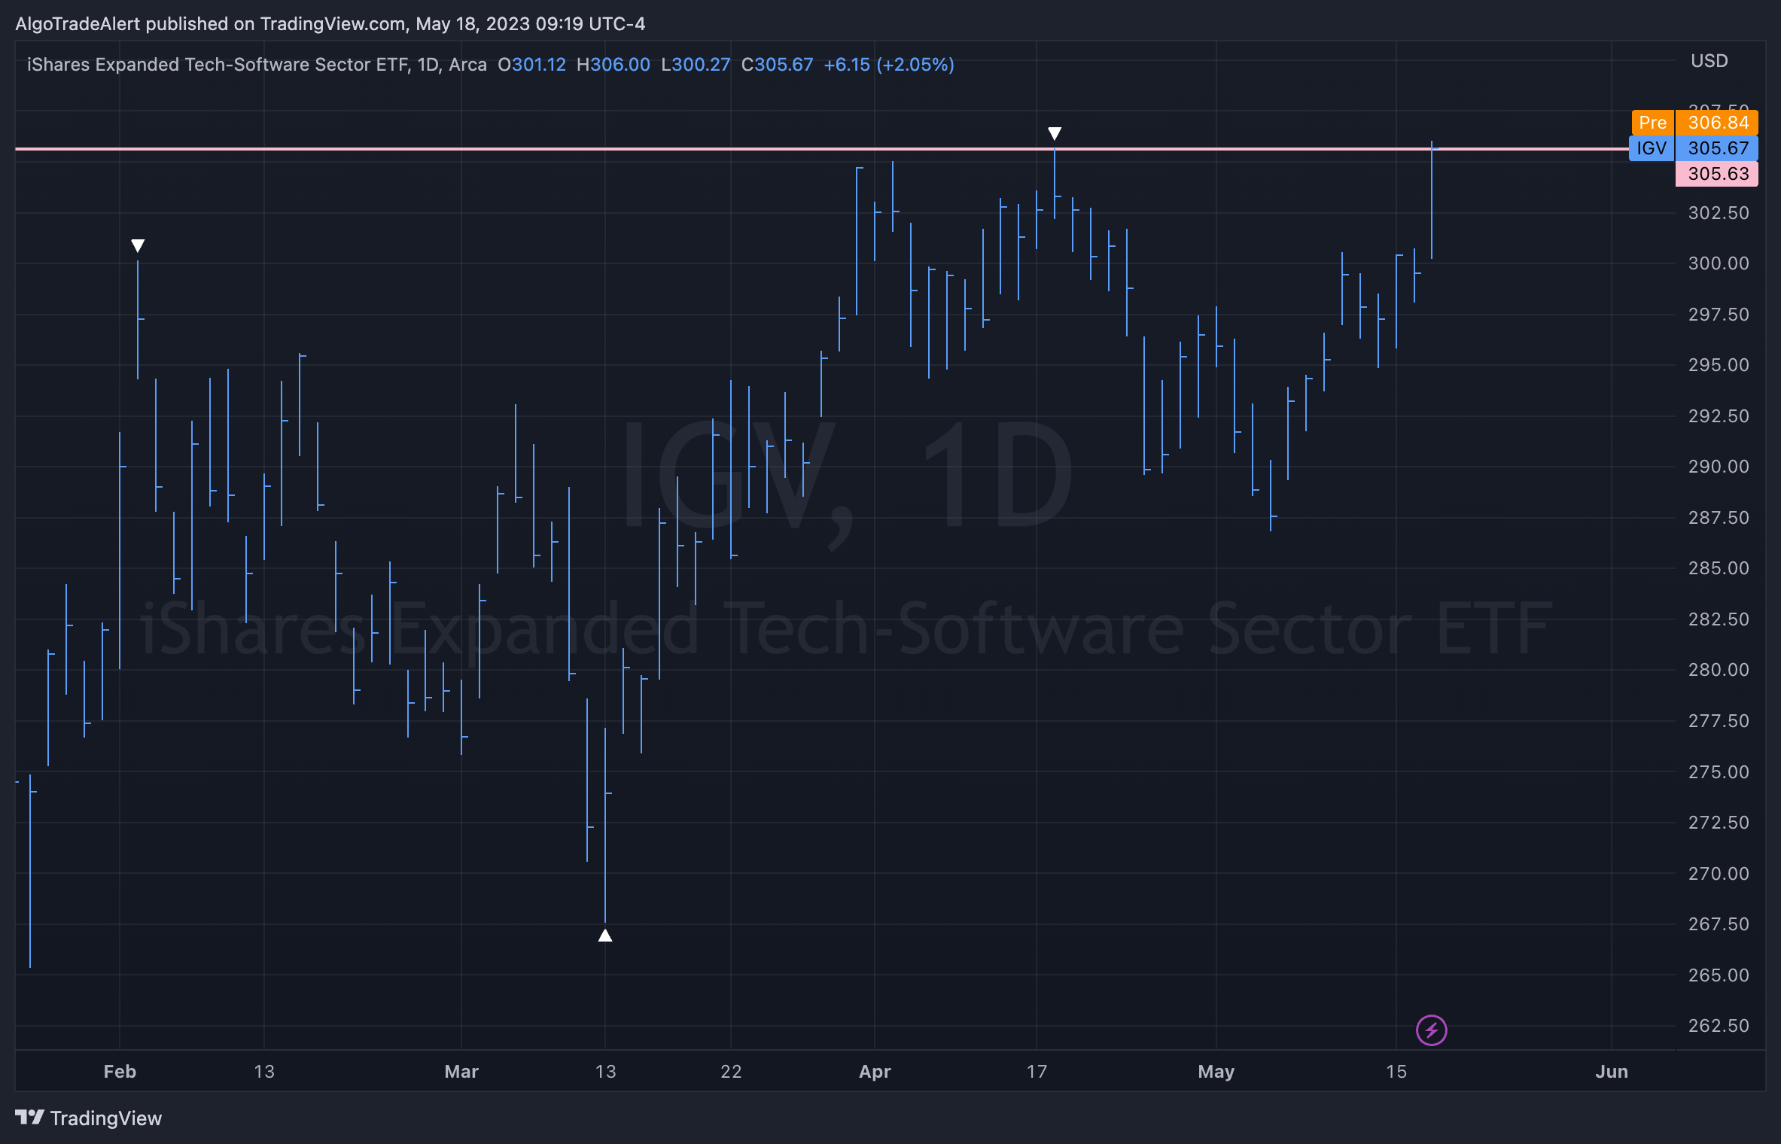
Task: Click the AlgoTradeAlert published header text
Action: pos(330,23)
